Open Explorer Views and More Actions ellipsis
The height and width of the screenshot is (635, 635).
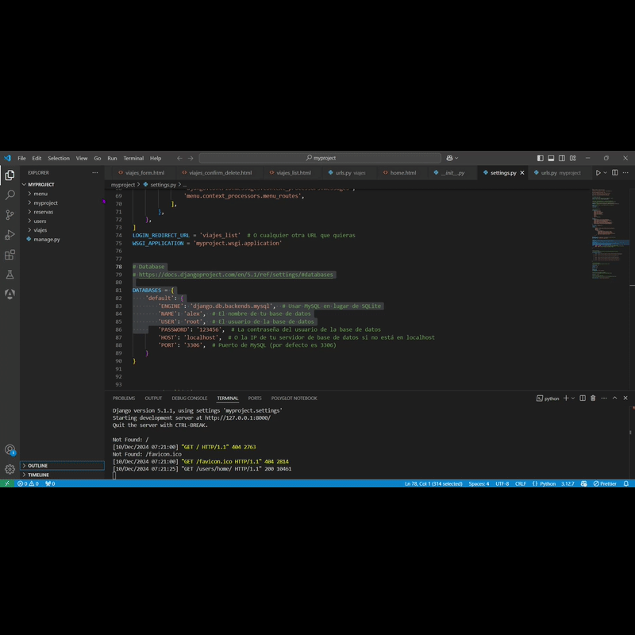point(94,172)
